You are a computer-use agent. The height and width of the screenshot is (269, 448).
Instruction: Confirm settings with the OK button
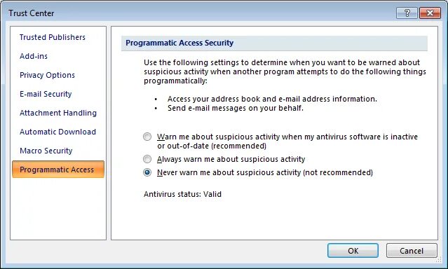(x=353, y=251)
